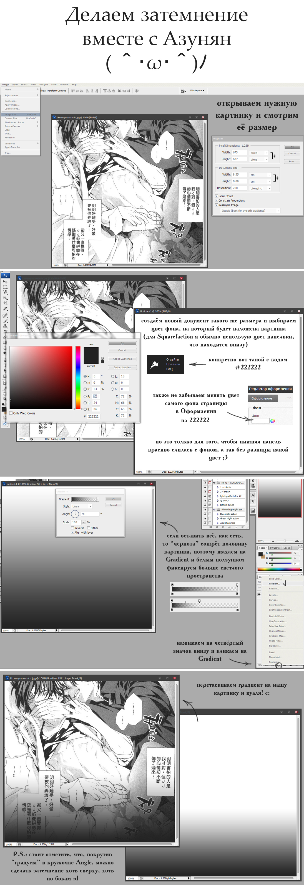The height and width of the screenshot is (885, 304).
Task: Open the Resolution pixels/inch dropdown
Action: coord(260,188)
